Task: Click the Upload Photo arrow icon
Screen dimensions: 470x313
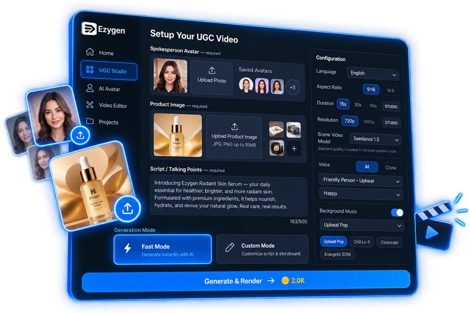Action: coord(212,70)
